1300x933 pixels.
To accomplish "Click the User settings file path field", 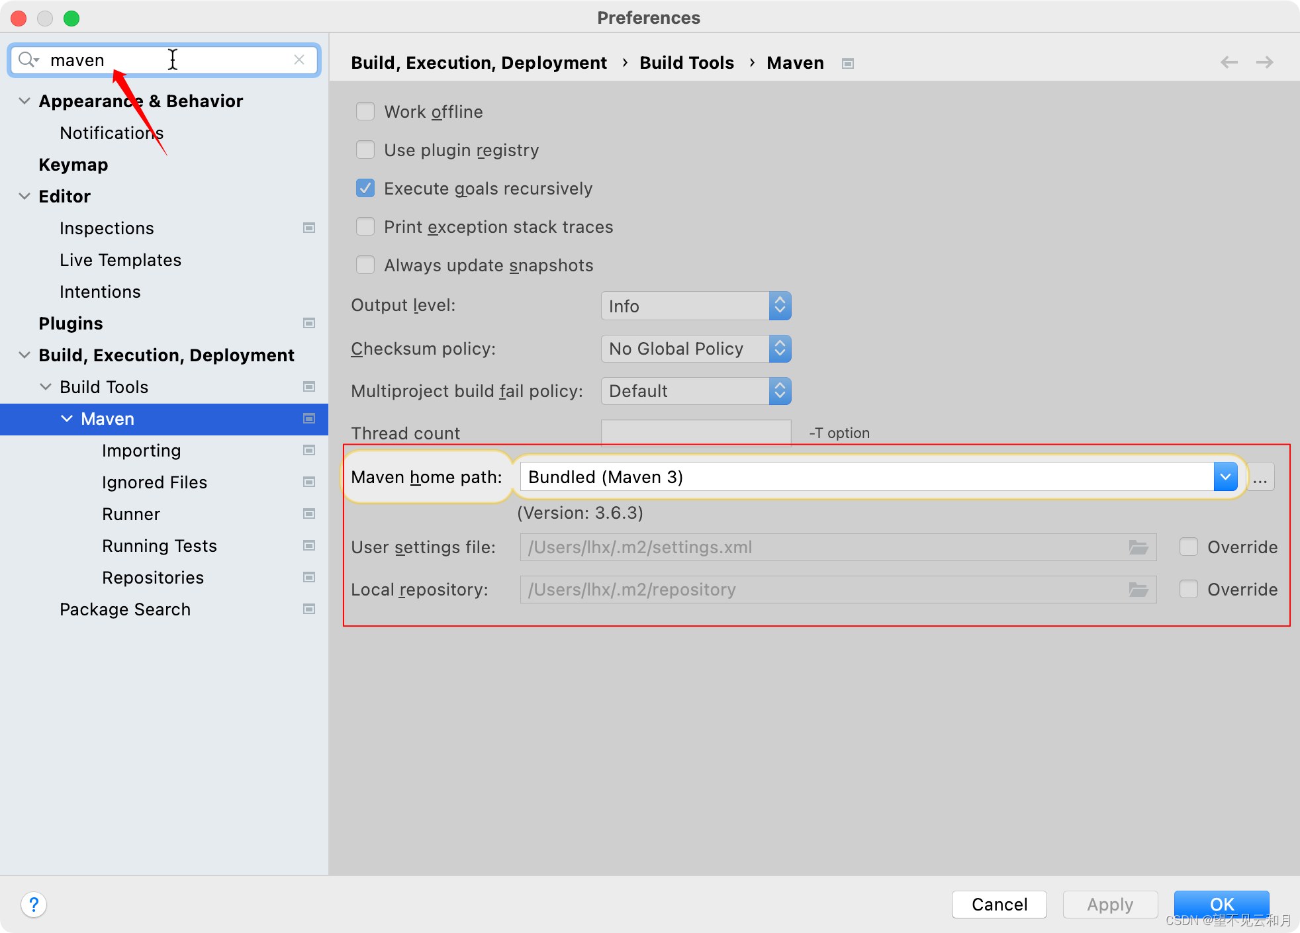I will (838, 547).
